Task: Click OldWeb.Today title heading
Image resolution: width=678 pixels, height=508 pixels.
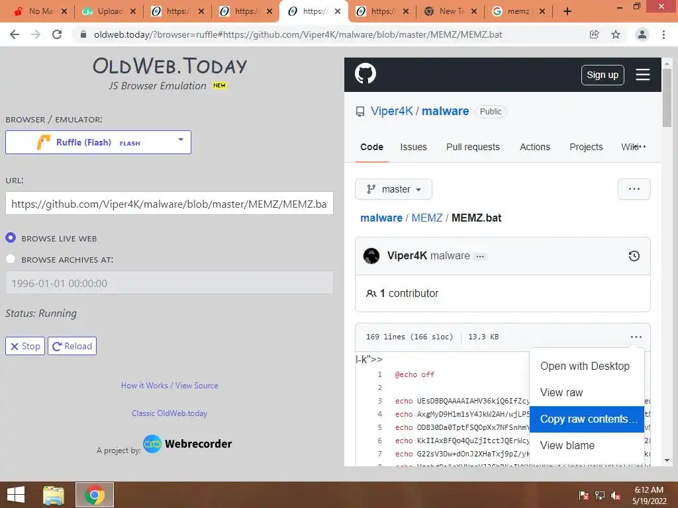Action: coord(170,65)
